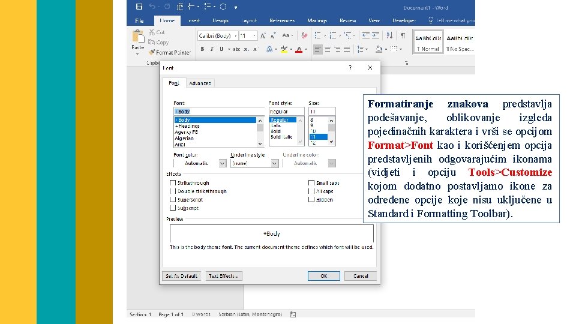This screenshot has width=576, height=324.
Task: Click the Font dialog help question mark
Action: click(x=350, y=68)
